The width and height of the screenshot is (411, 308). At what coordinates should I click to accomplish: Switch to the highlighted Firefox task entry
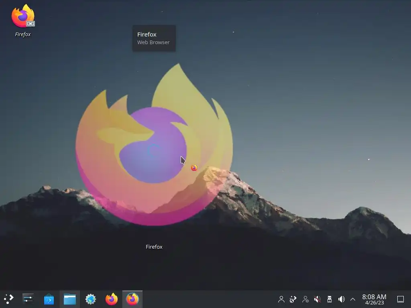pos(132,299)
